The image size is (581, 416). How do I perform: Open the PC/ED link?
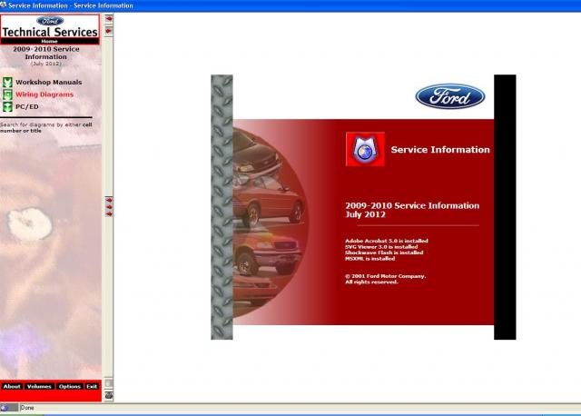[27, 107]
